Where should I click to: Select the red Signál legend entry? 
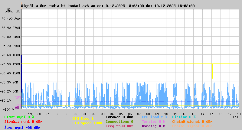(23, 122)
